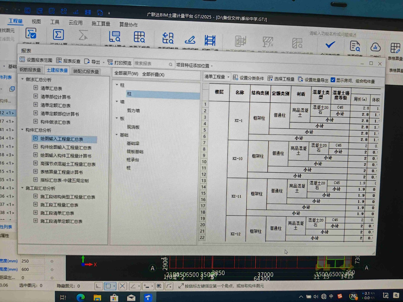The image size is (403, 302).
Task: Switch to the 施工算量 ribbon tab
Action: click(101, 24)
